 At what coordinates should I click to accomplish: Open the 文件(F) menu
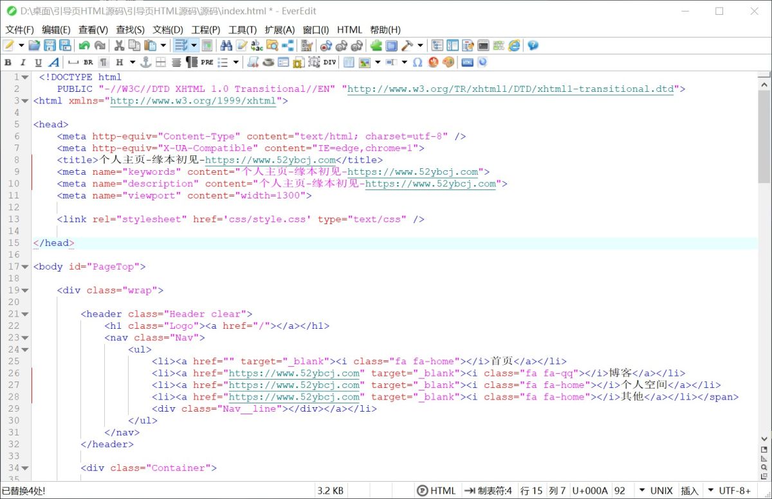[x=20, y=30]
